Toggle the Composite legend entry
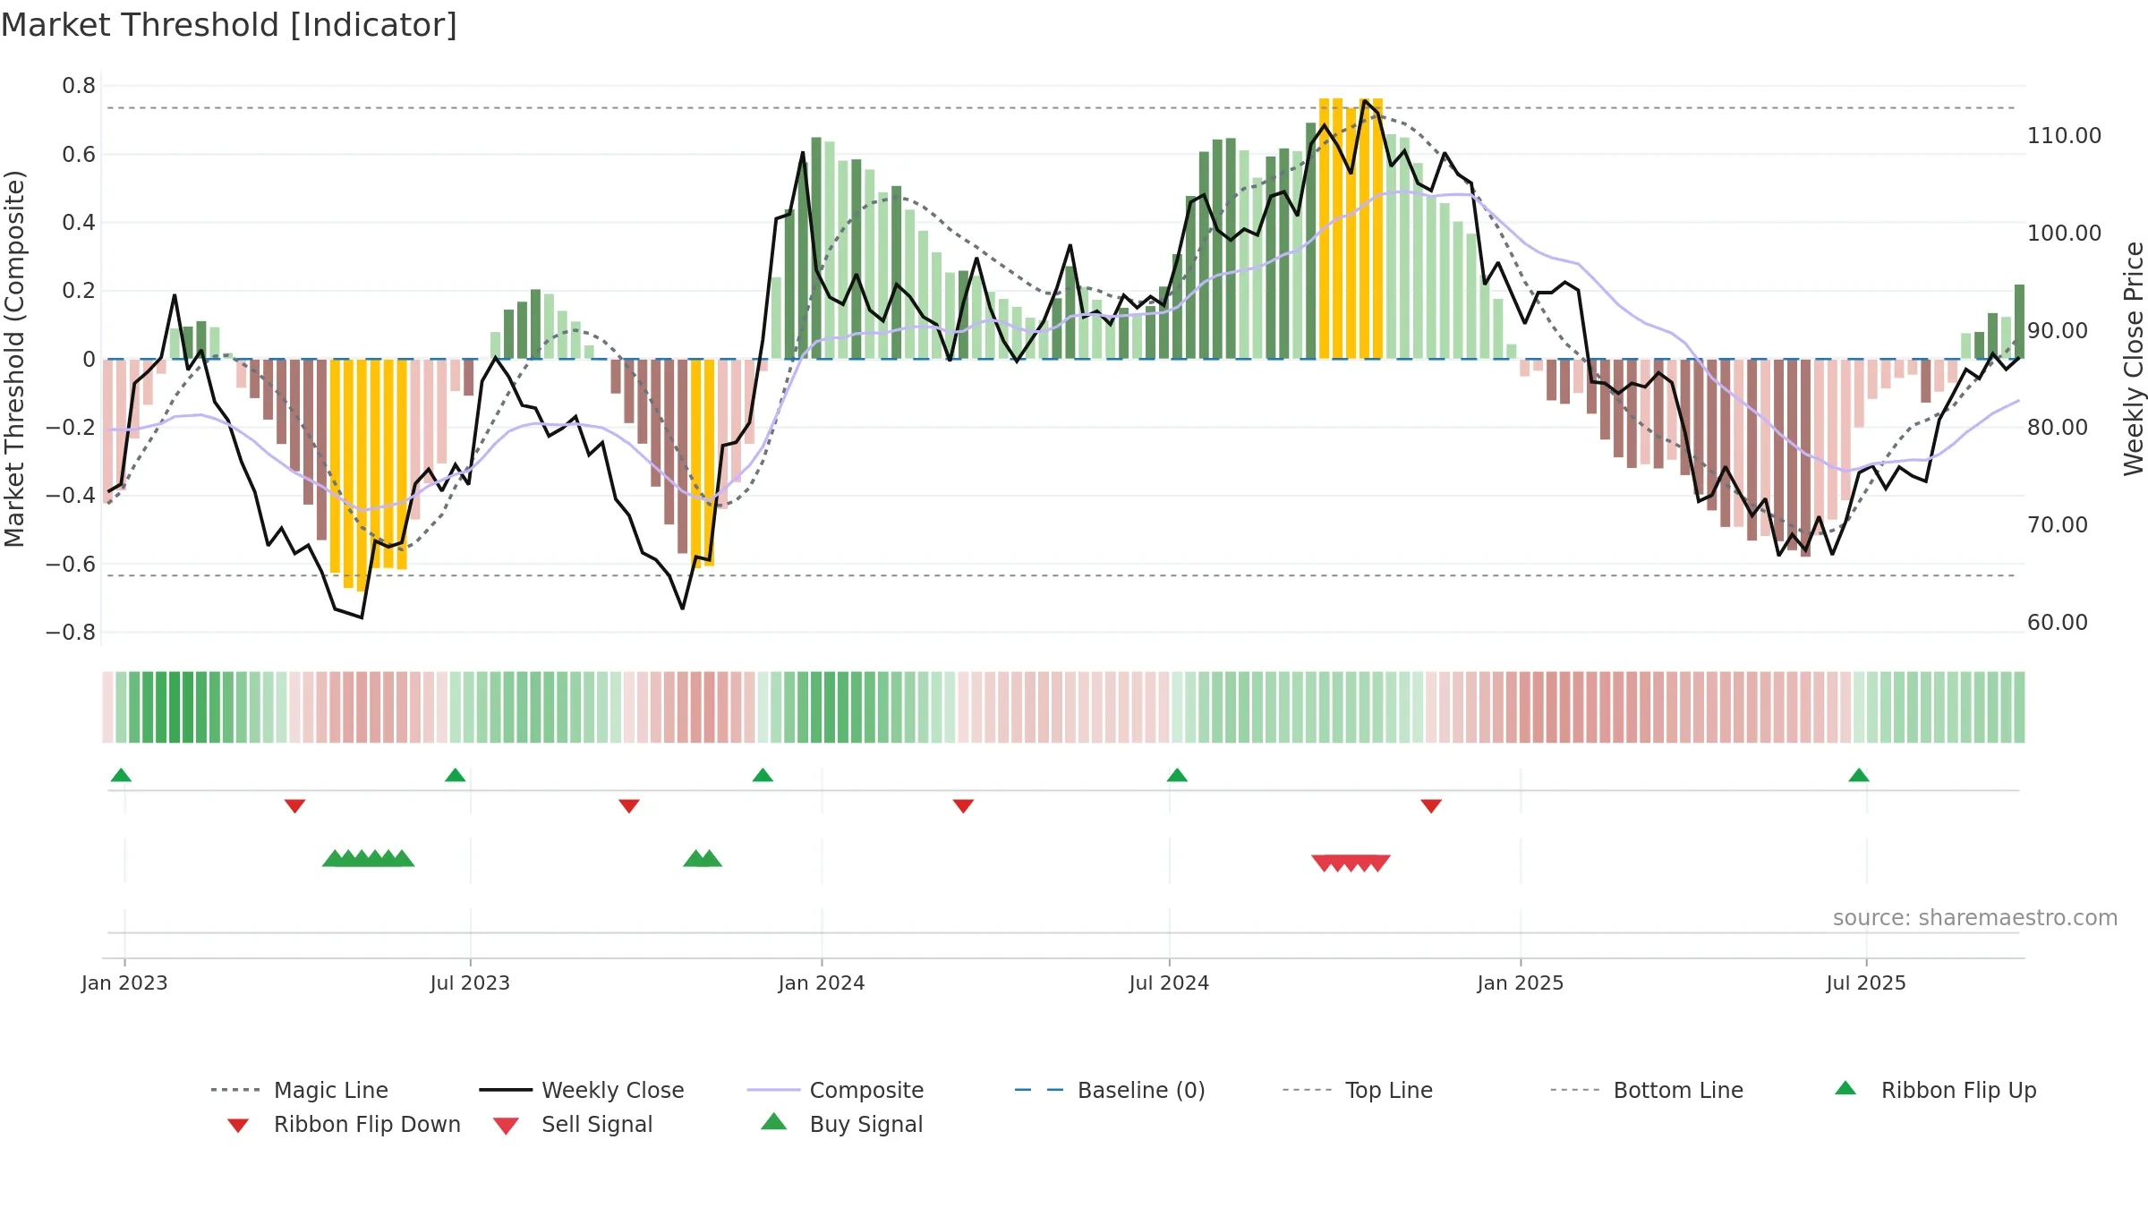This screenshot has height=1208, width=2148. [835, 1090]
